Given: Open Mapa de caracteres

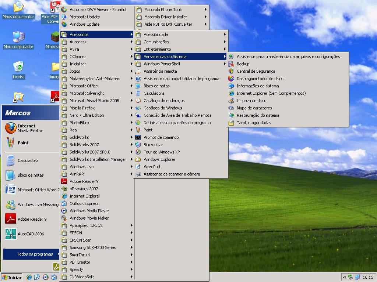Looking at the screenshot, I should [288, 108].
